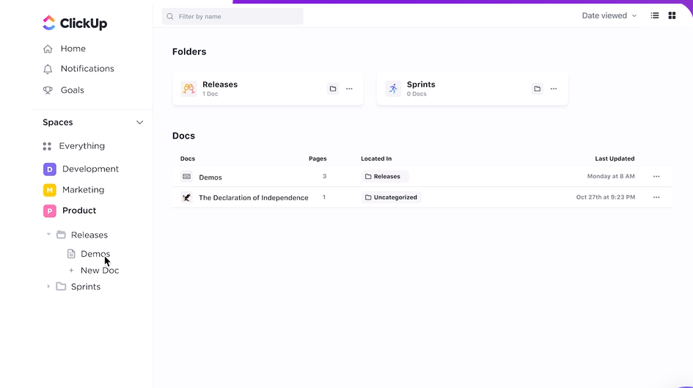Click the plus icon beside New Doc
This screenshot has height=388, width=693.
pyautogui.click(x=71, y=271)
